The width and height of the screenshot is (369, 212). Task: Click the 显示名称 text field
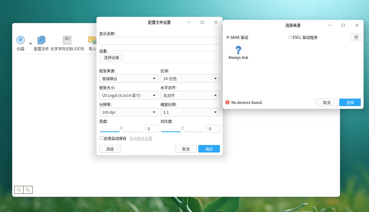[160, 41]
